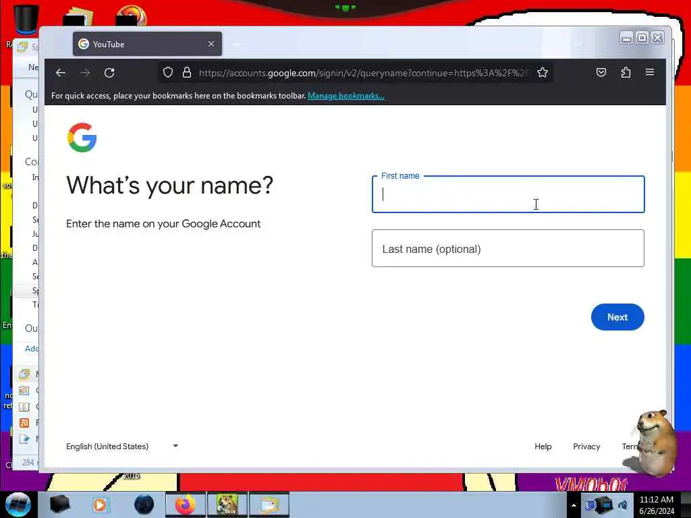Open the Privacy link

click(x=586, y=447)
